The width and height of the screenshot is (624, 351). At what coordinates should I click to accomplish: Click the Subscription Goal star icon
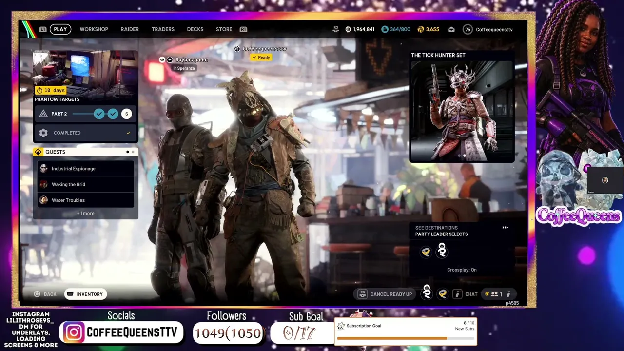tap(341, 326)
